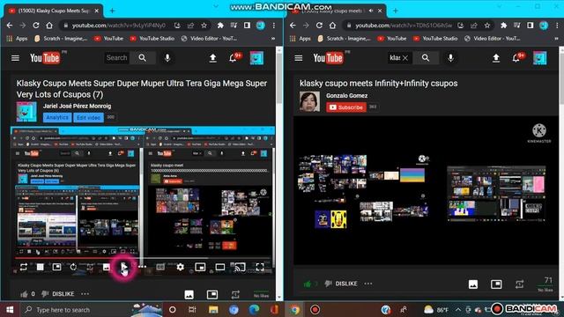
Task: Toggle closed captions in left video player
Action: pos(160,267)
